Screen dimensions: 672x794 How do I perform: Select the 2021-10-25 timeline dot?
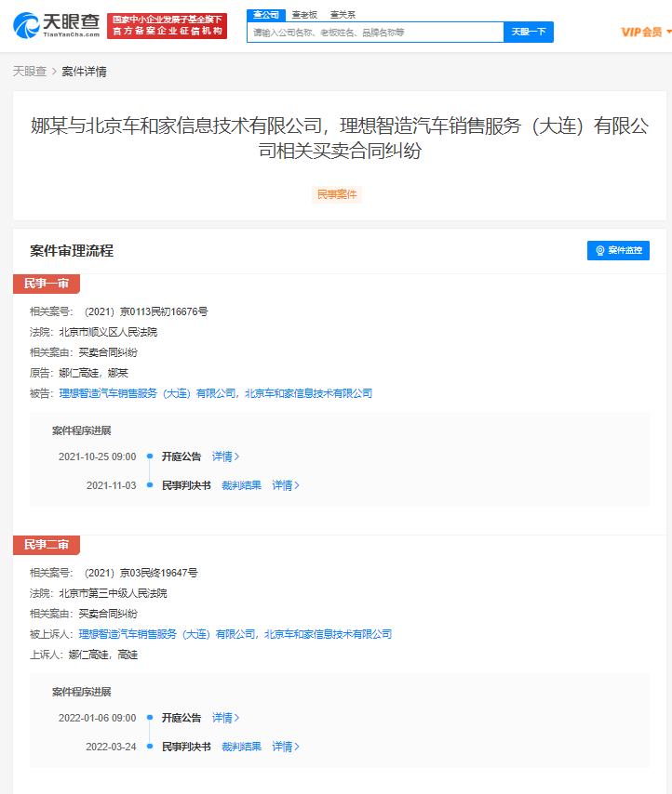pos(150,457)
